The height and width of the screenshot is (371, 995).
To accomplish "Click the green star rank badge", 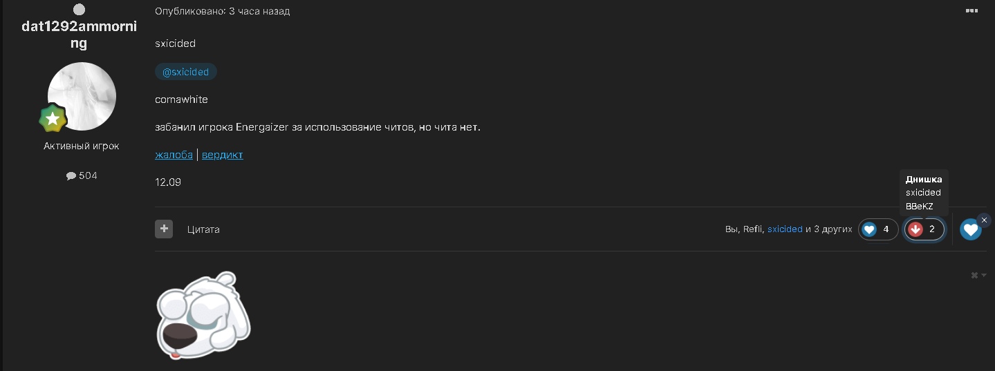I will point(53,119).
